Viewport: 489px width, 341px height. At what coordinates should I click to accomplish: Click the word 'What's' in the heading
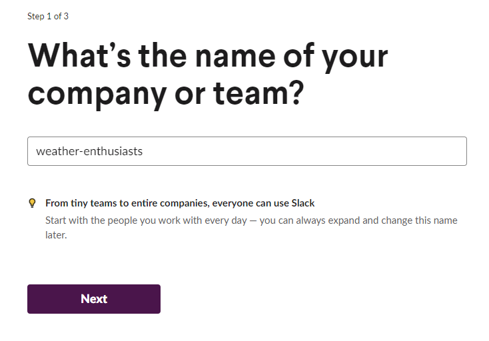(79, 56)
